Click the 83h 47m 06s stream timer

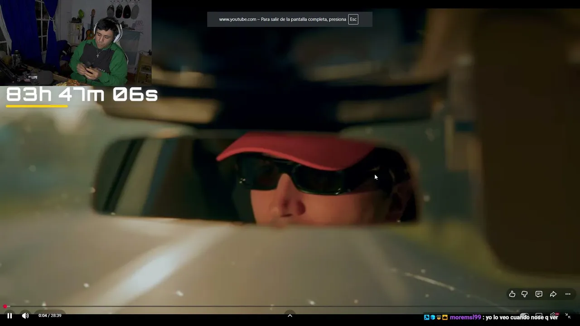pos(82,95)
